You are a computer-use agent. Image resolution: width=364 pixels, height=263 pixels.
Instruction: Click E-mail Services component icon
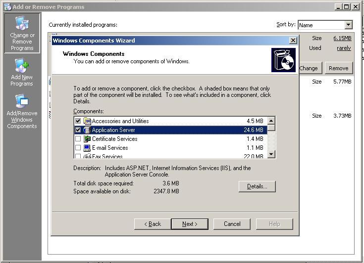[87, 148]
